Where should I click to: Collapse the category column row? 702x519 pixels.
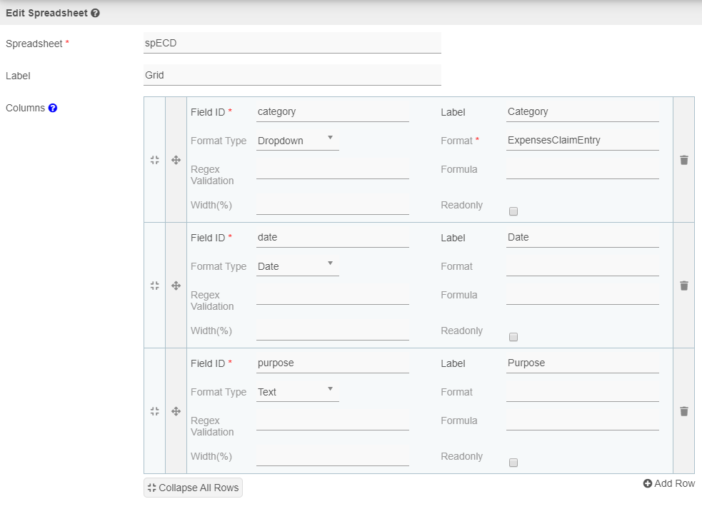click(x=154, y=160)
